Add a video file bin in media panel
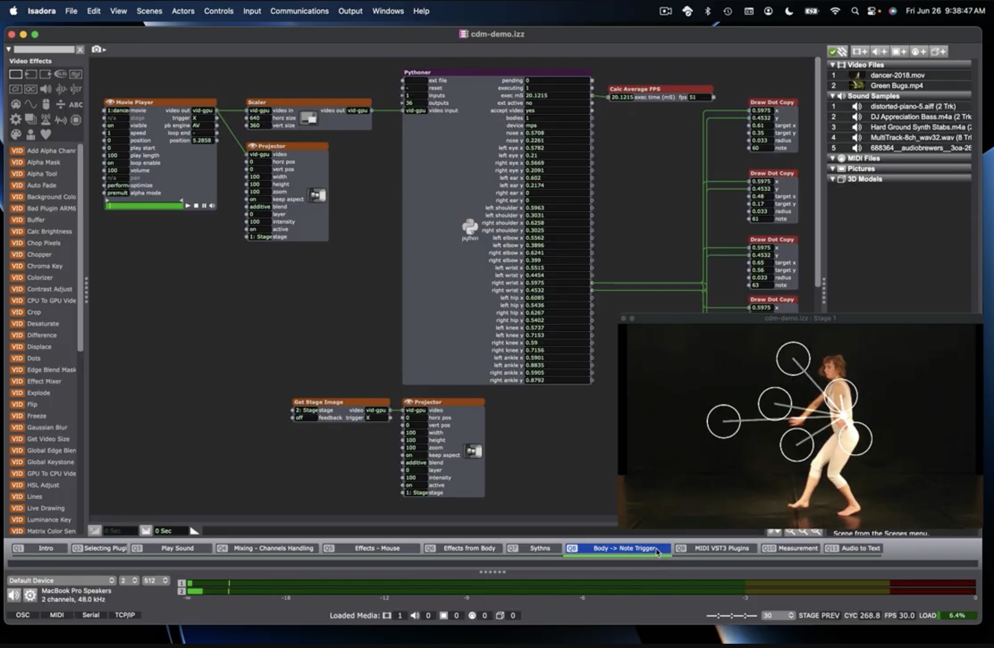 pyautogui.click(x=859, y=51)
